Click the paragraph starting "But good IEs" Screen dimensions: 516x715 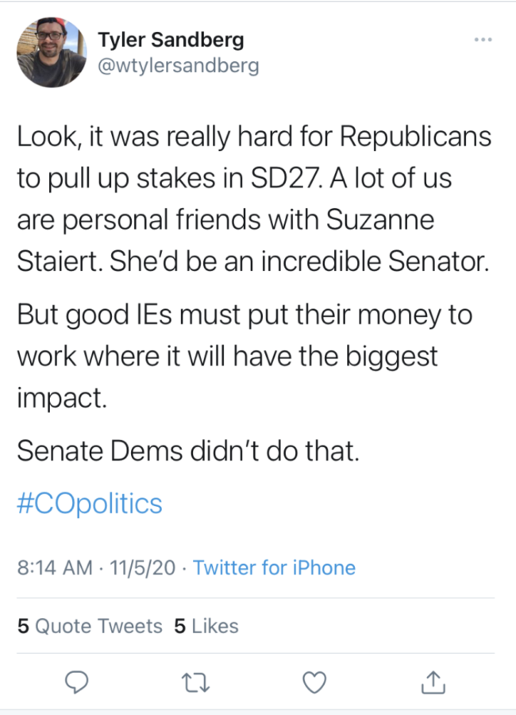click(245, 355)
